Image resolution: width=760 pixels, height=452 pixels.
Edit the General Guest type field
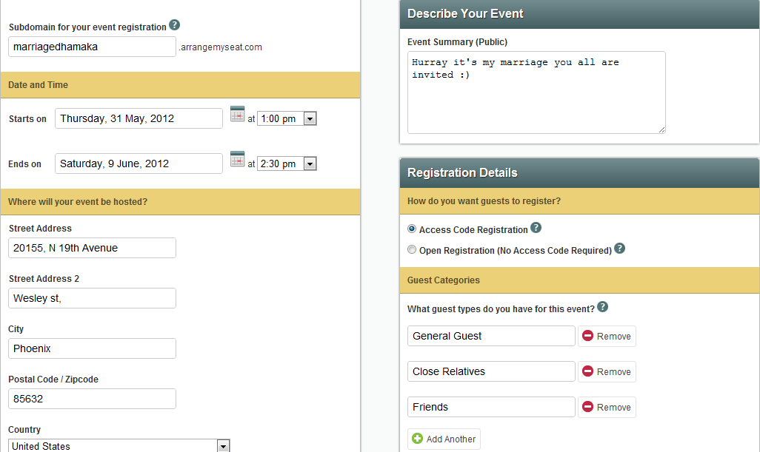tap(491, 336)
